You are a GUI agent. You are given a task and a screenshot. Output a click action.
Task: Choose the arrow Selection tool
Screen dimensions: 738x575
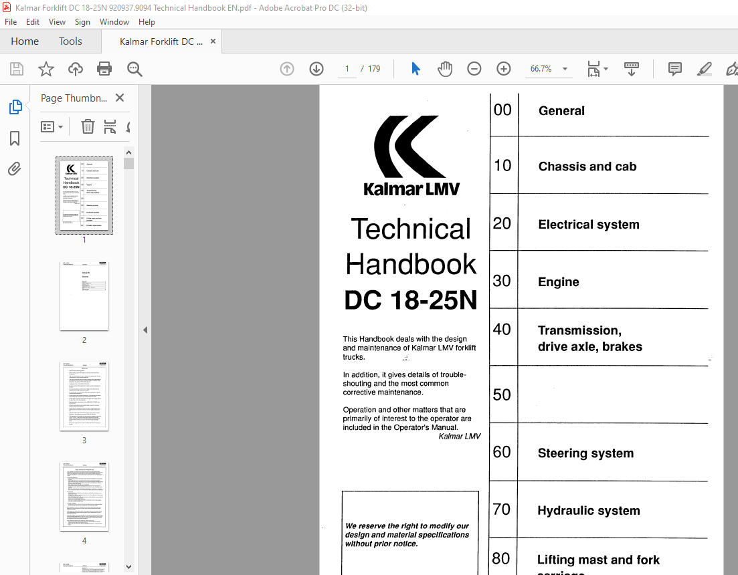(416, 69)
